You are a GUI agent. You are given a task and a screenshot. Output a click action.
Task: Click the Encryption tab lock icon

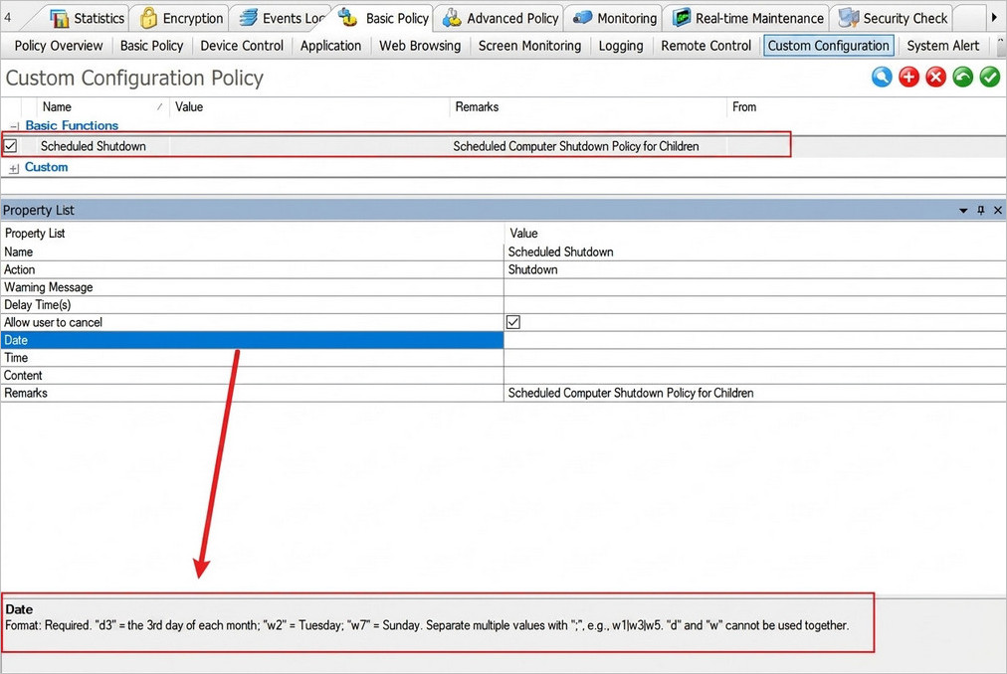click(x=148, y=18)
